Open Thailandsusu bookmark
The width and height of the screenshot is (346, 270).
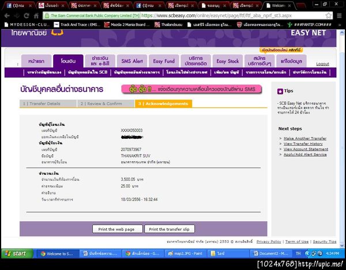(168, 25)
